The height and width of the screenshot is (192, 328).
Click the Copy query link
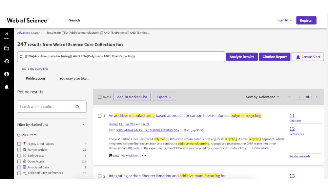tap(35, 69)
